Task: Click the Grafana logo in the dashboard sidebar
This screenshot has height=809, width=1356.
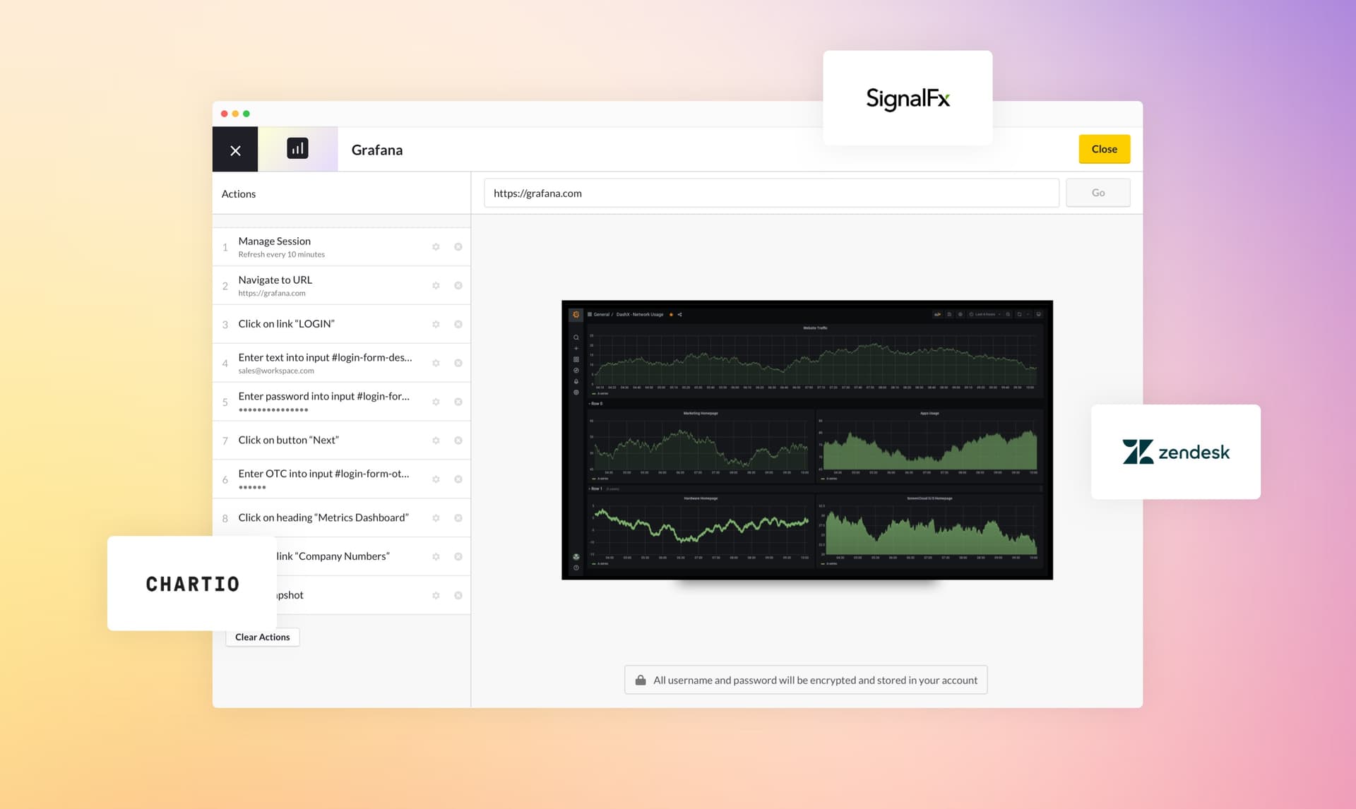Action: (x=576, y=316)
